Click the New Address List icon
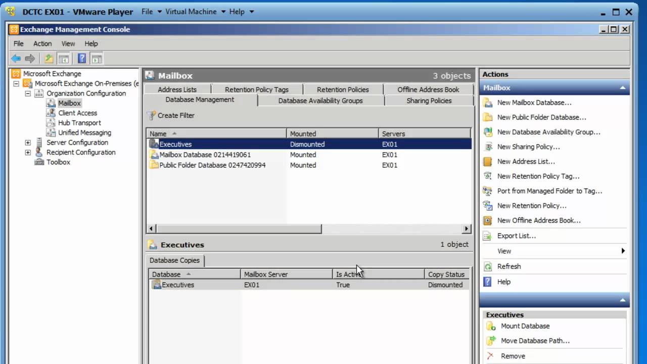Screen dimensions: 647x364 point(488,162)
